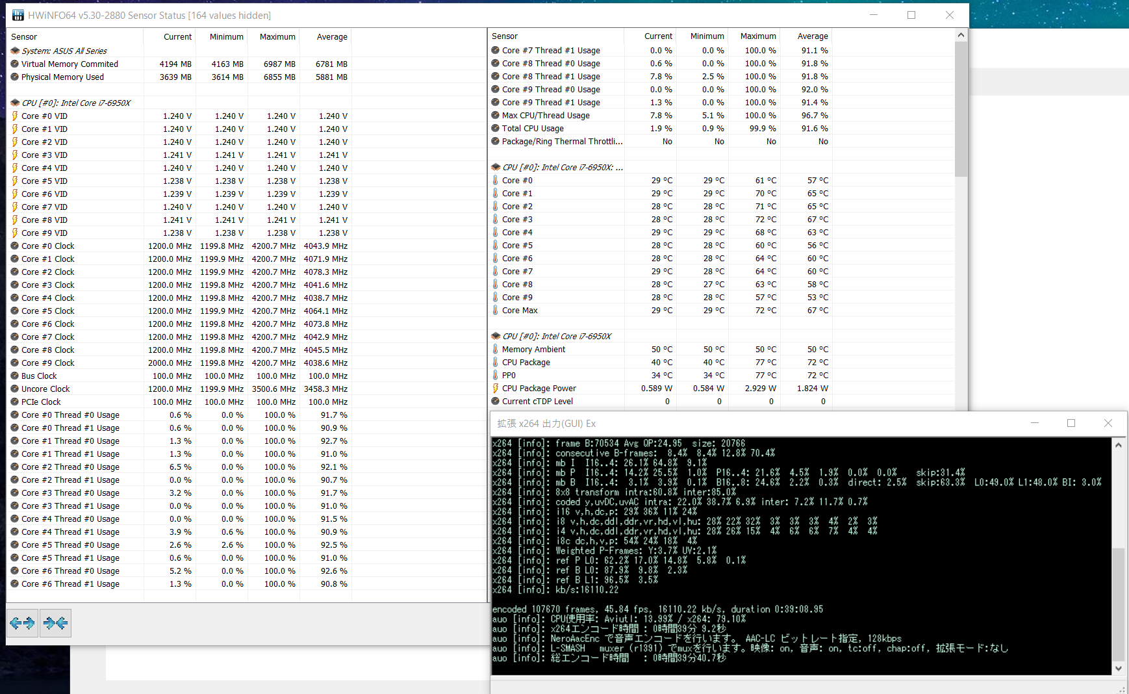
Task: Click the expand columns arrows button
Action: pyautogui.click(x=22, y=623)
